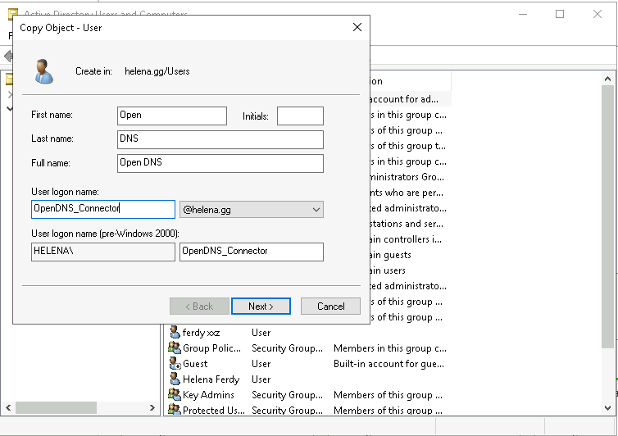
Task: Click the User logon name field
Action: pos(103,210)
